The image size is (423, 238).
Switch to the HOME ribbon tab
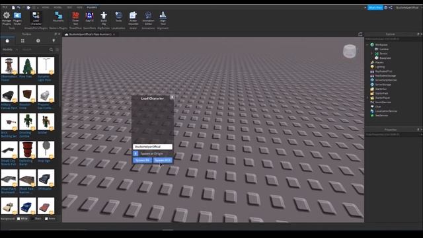pyautogui.click(x=46, y=7)
